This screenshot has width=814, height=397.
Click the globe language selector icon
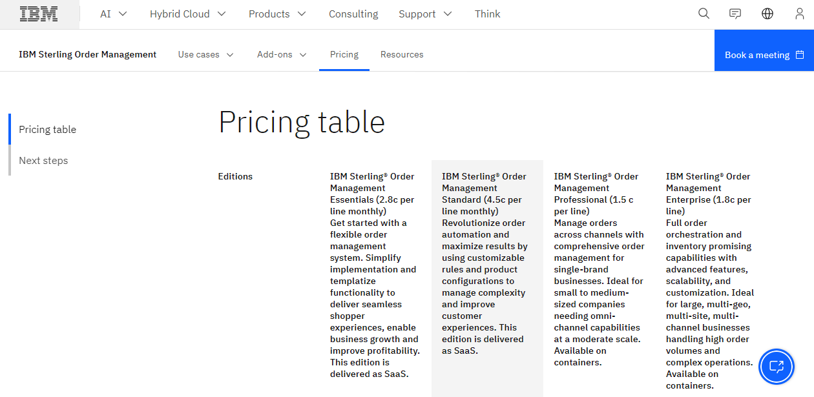767,14
